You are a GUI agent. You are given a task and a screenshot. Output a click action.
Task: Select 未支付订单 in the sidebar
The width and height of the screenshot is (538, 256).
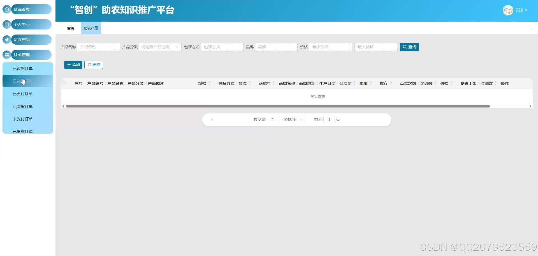pyautogui.click(x=28, y=119)
